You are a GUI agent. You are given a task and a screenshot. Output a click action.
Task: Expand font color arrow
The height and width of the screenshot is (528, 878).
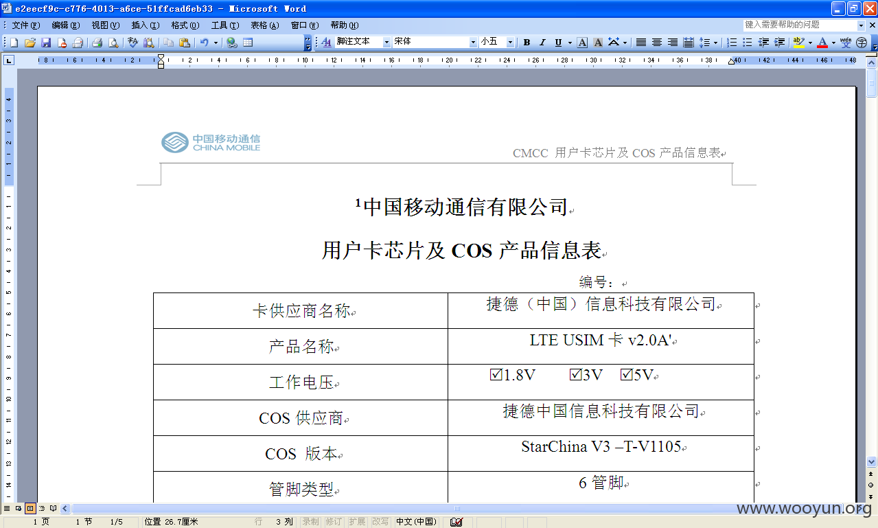point(833,43)
